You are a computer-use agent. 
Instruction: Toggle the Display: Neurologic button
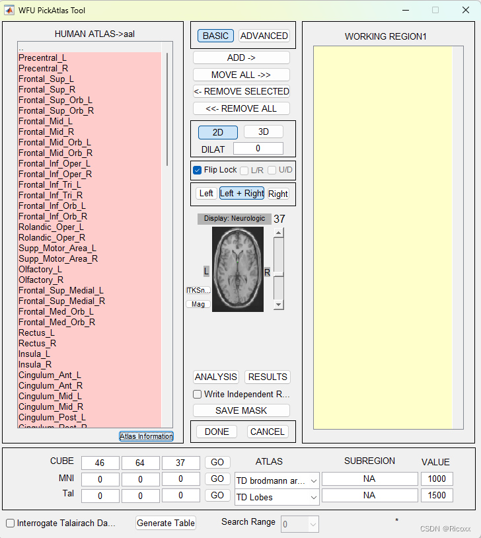tap(235, 219)
